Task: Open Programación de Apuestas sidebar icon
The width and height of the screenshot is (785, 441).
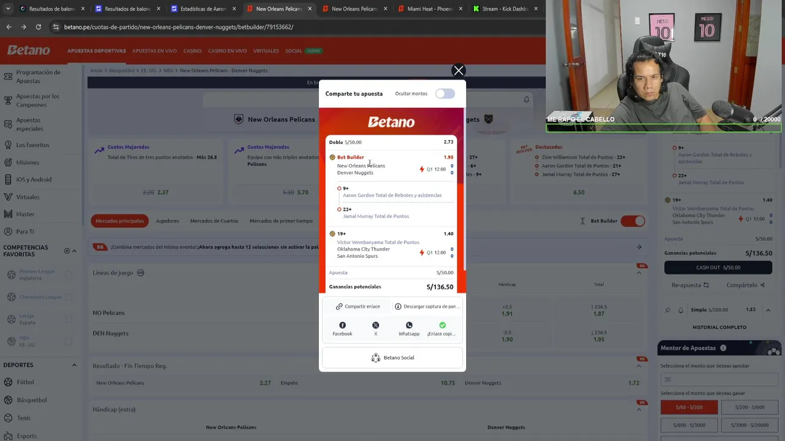Action: point(8,77)
